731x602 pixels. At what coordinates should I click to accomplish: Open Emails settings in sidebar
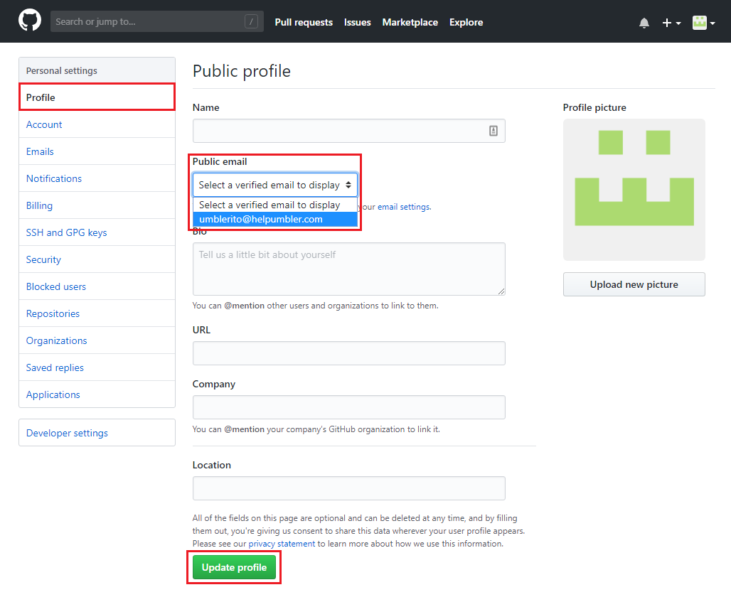(x=97, y=151)
